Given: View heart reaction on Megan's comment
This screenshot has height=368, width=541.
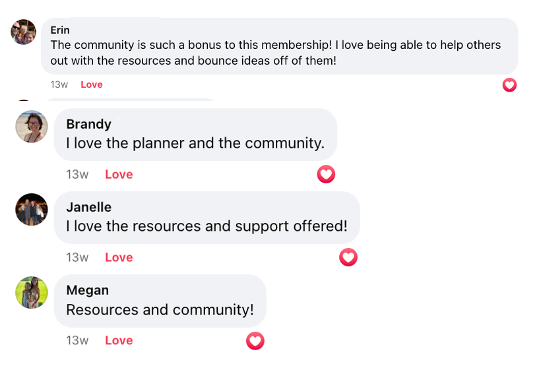Looking at the screenshot, I should (255, 340).
